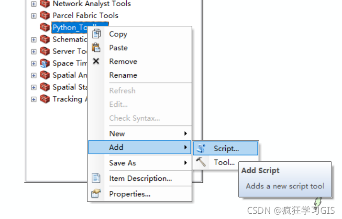This screenshot has height=219, width=342.
Task: Click the Properties icon in context menu
Action: [96, 194]
